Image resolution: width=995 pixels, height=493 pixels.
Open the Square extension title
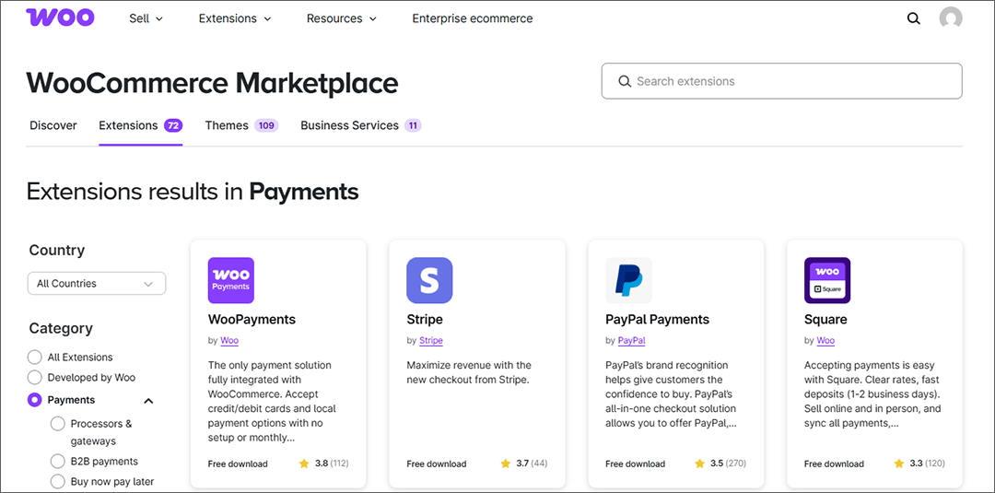pos(825,319)
